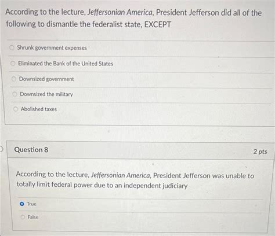This screenshot has height=236, width=275.
Task: Choose the 'Eliminated the Bank of the United States' radio circle
Action: pos(13,63)
